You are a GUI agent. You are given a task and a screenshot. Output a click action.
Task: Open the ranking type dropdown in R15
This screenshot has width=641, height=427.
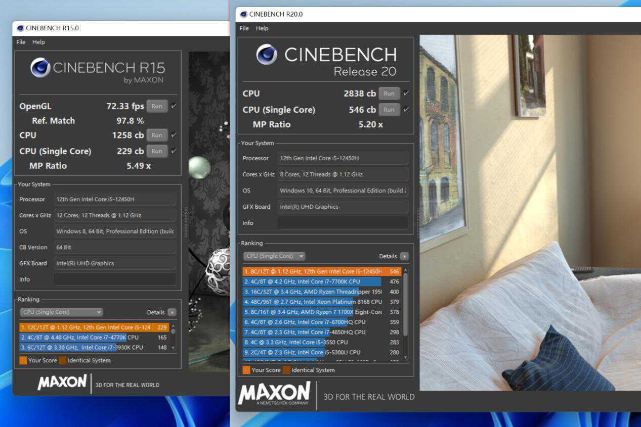click(61, 312)
